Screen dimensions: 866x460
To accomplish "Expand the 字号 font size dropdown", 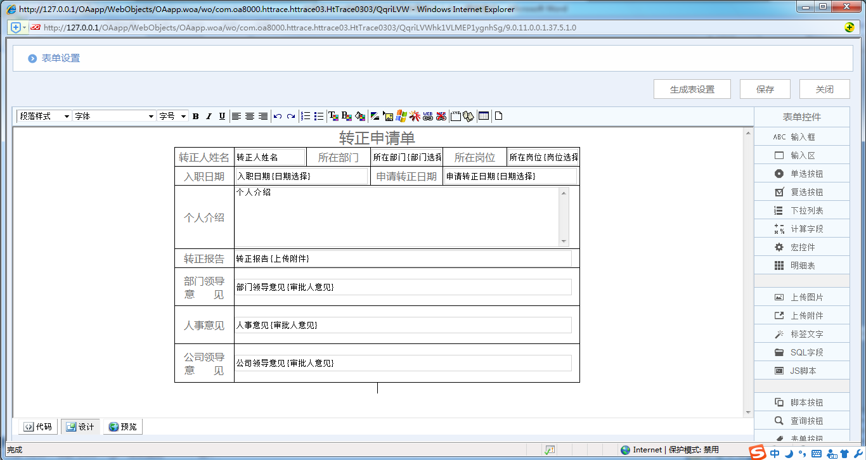I will (172, 117).
